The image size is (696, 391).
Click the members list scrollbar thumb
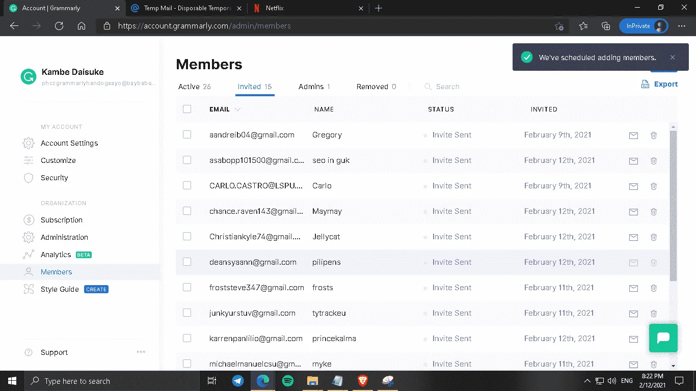(x=673, y=206)
